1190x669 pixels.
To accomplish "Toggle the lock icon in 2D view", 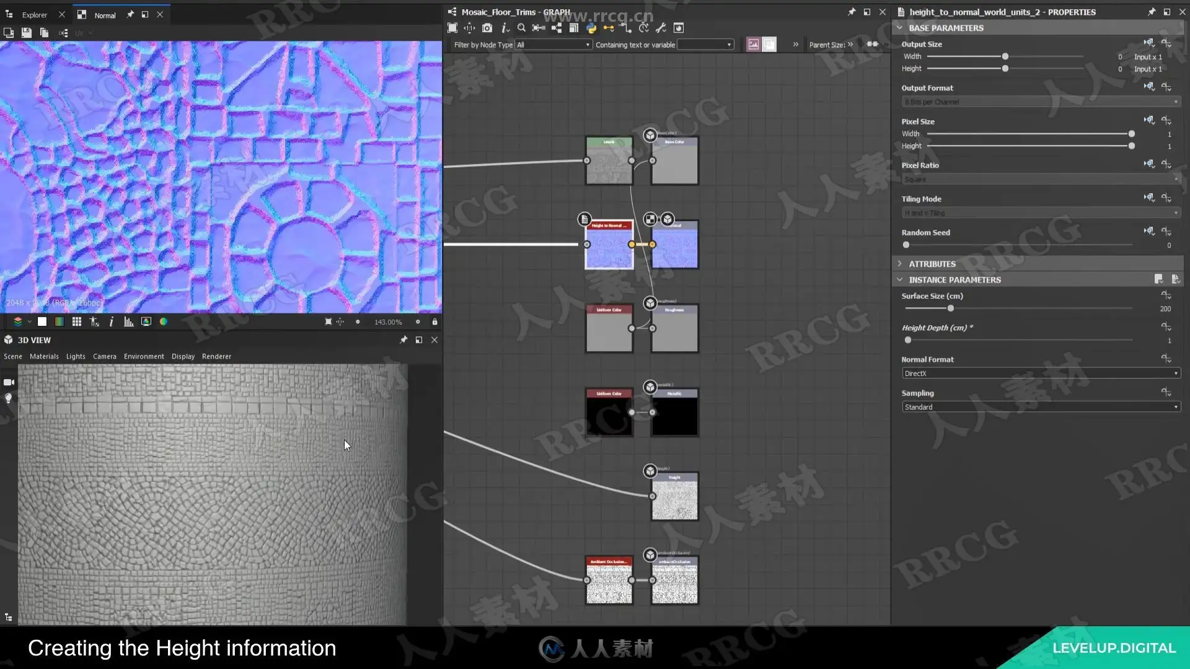I will pyautogui.click(x=434, y=322).
